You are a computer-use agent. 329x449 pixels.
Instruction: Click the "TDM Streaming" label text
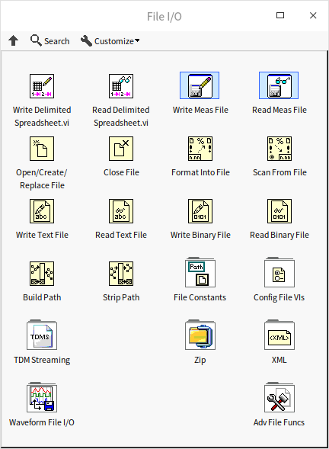point(42,360)
